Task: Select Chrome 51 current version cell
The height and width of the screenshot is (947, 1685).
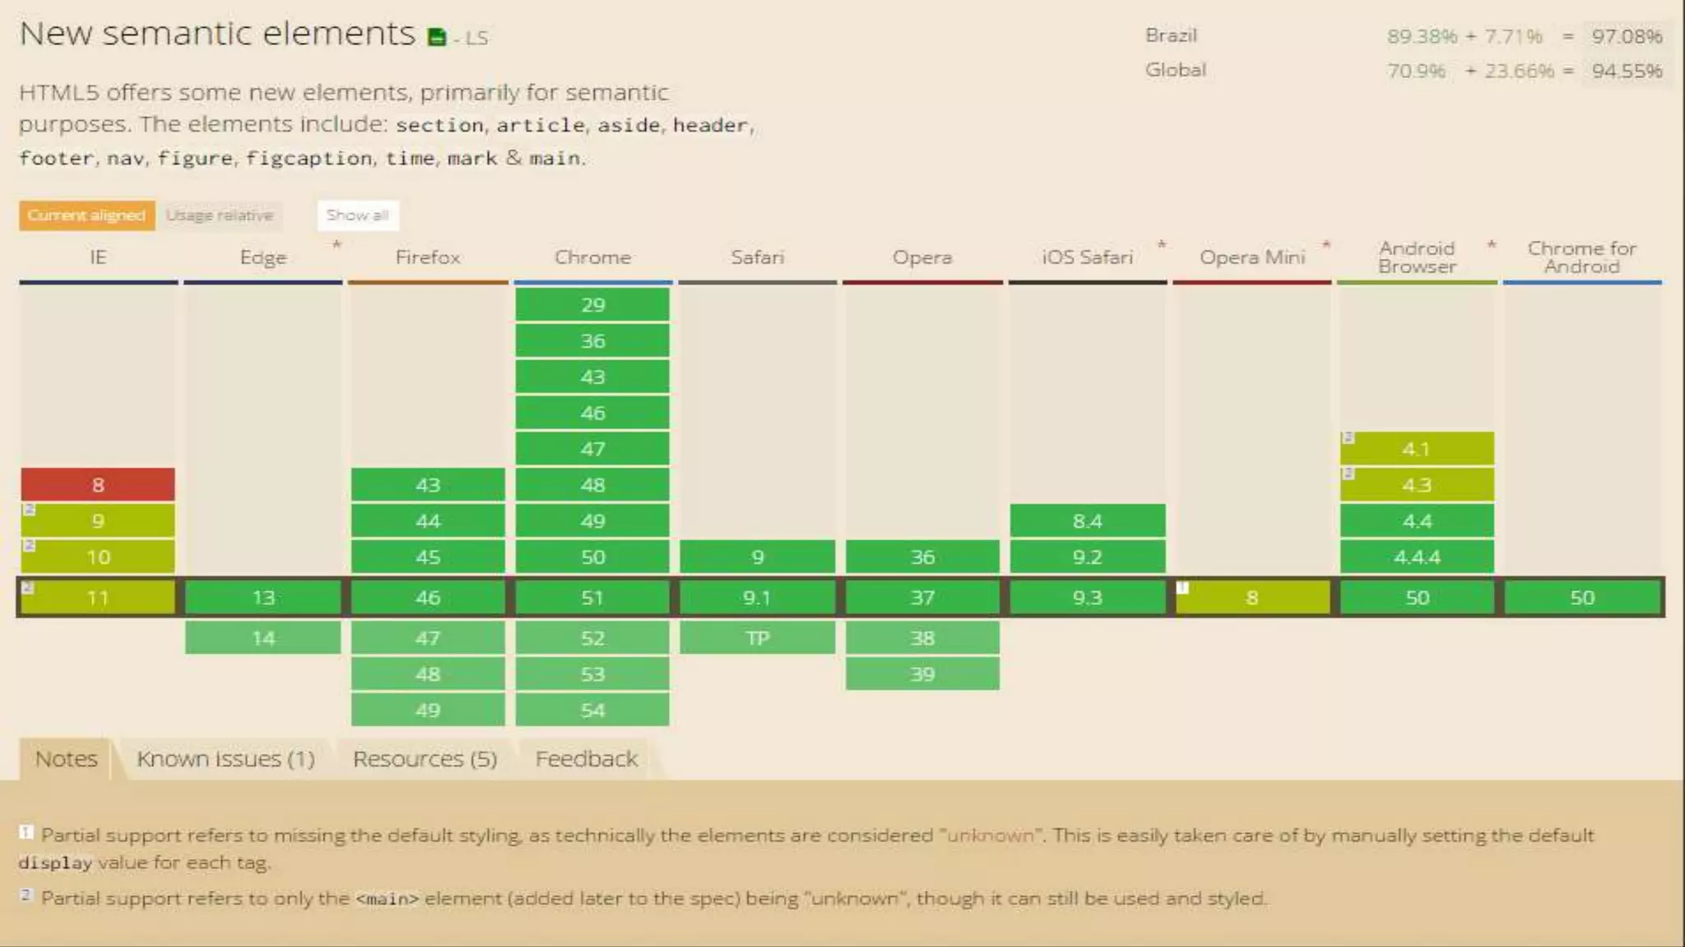Action: coord(592,598)
